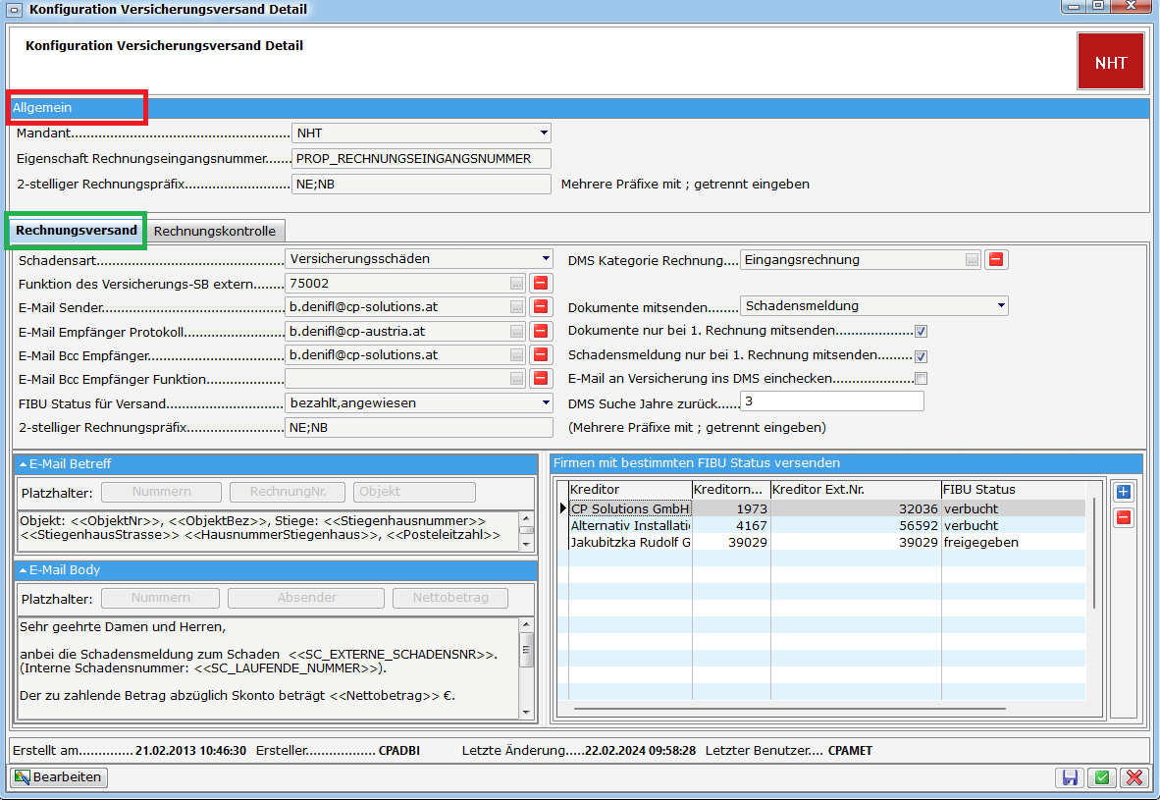The width and height of the screenshot is (1160, 800).
Task: Select the Rechnungsversand tab
Action: point(77,231)
